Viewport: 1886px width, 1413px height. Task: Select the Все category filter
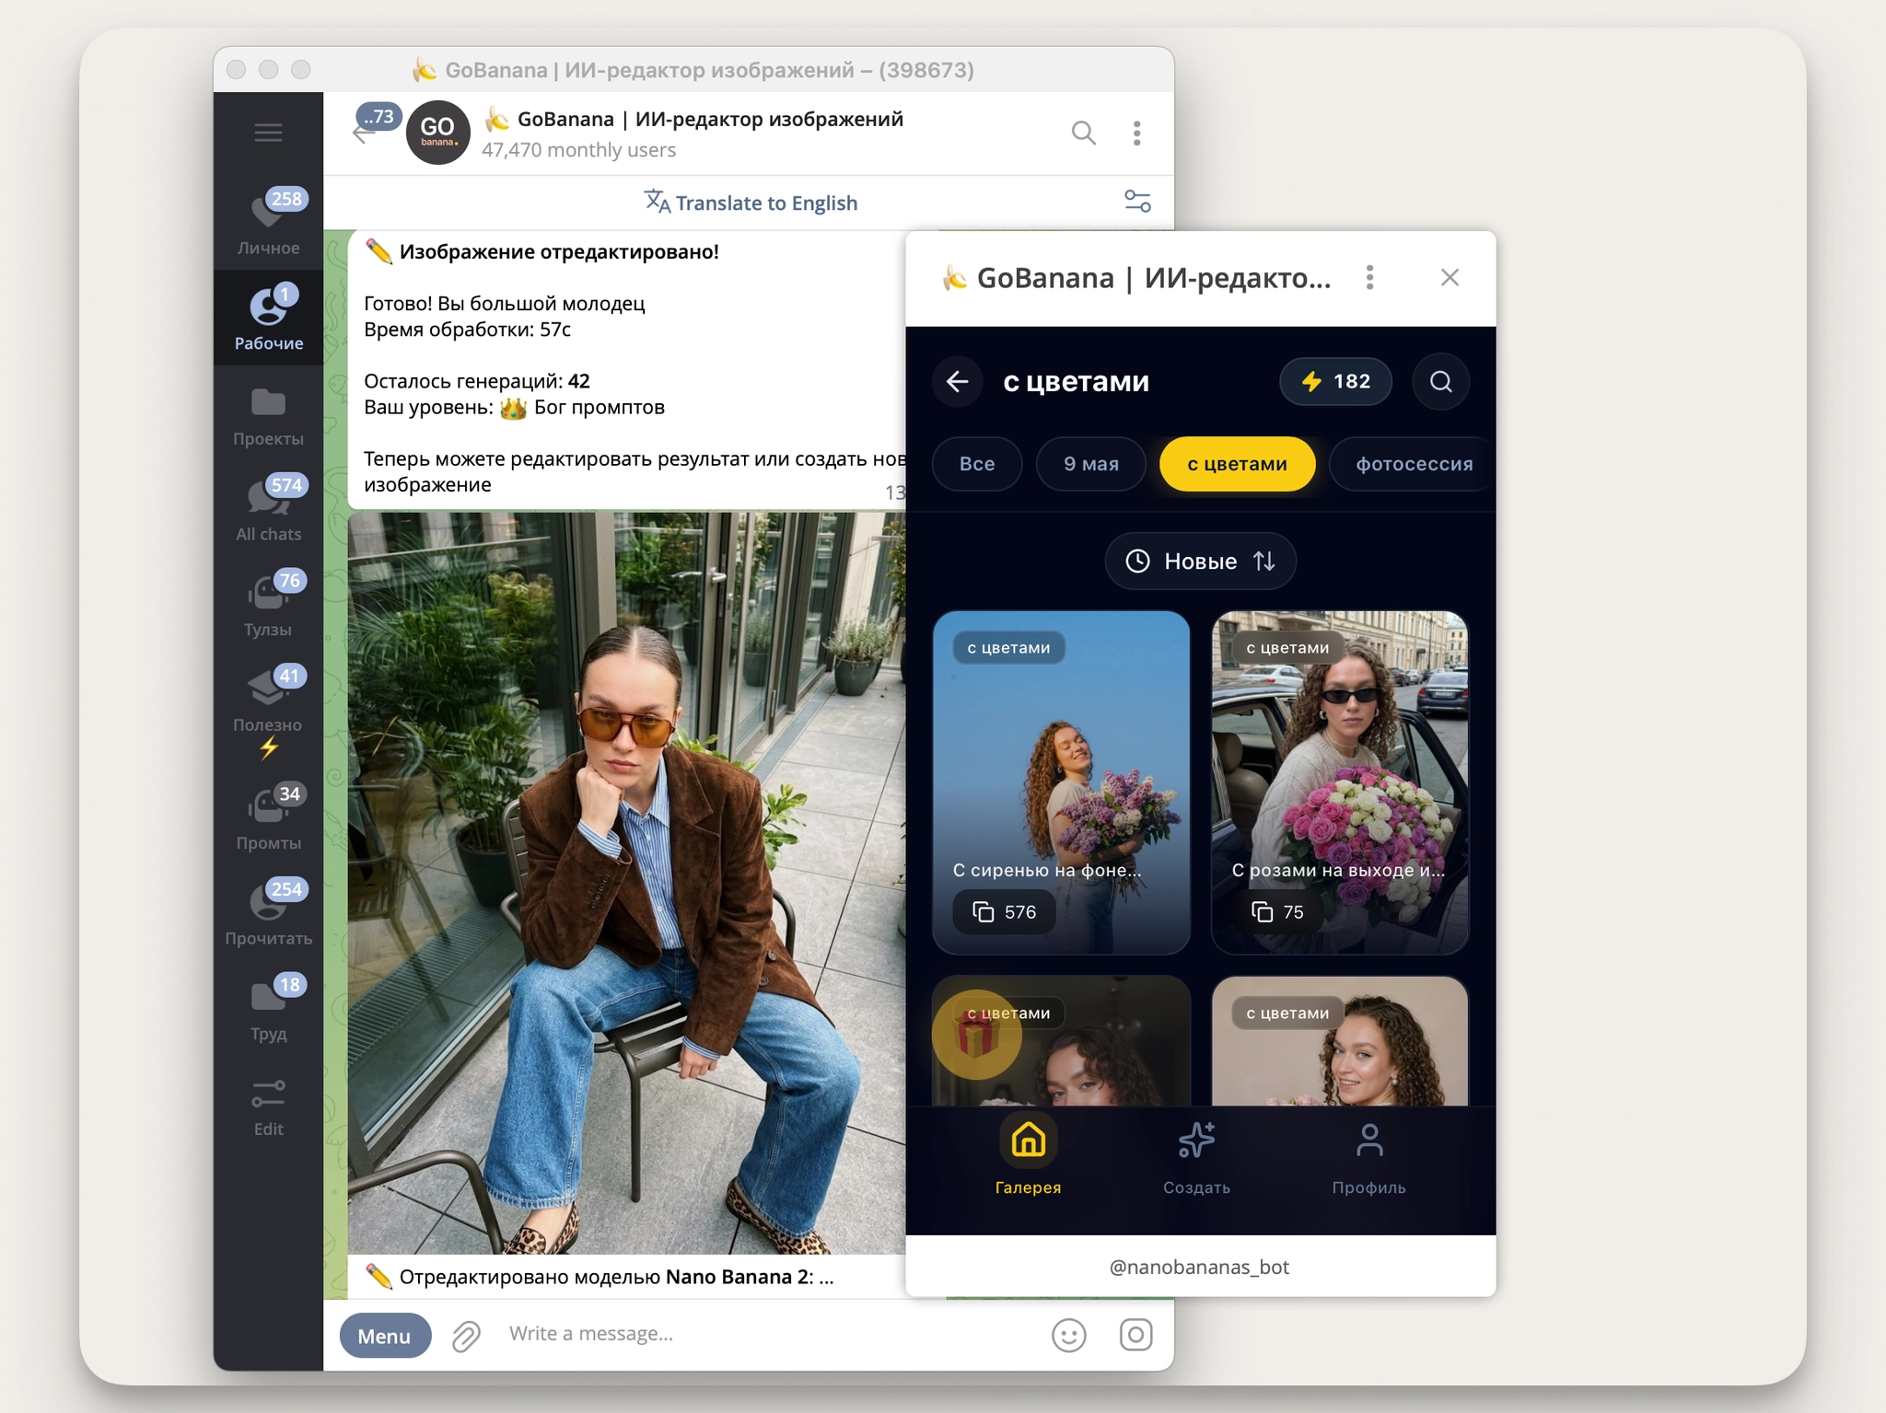pos(977,464)
